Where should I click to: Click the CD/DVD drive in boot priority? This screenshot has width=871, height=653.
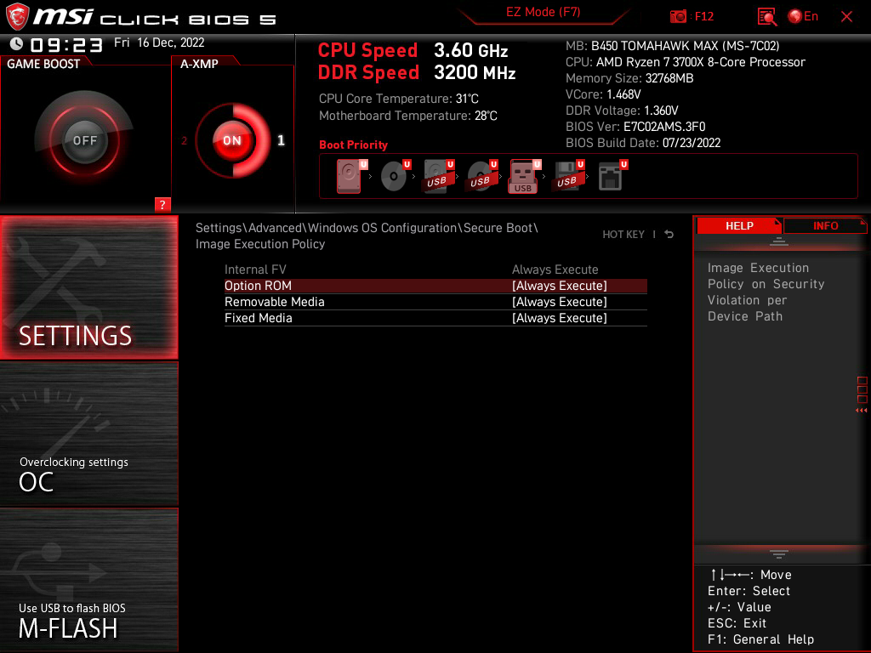click(392, 176)
